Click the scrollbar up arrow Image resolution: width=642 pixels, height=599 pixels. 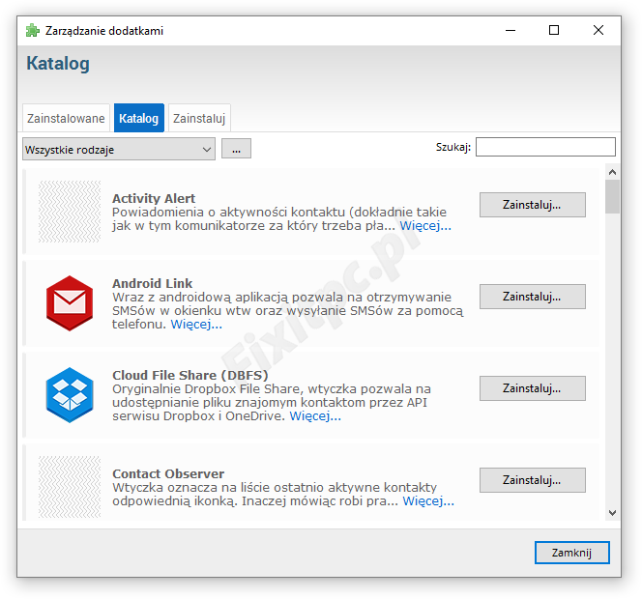coord(613,172)
